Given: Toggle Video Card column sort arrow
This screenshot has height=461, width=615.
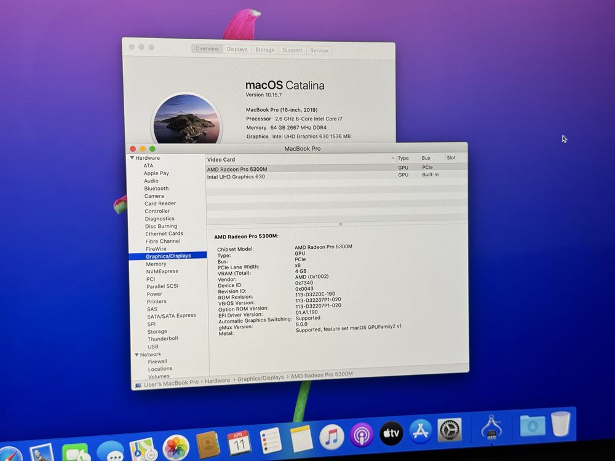Looking at the screenshot, I should 393,159.
